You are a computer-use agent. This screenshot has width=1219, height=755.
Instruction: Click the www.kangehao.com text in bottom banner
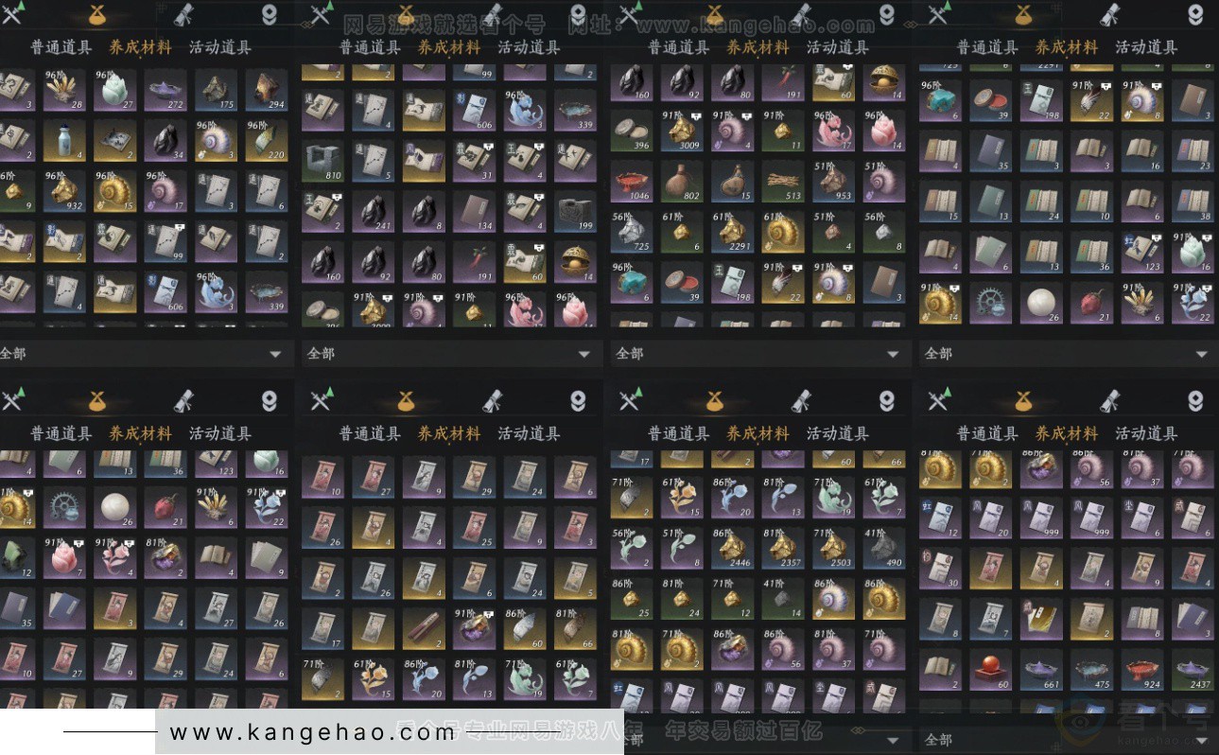(312, 732)
